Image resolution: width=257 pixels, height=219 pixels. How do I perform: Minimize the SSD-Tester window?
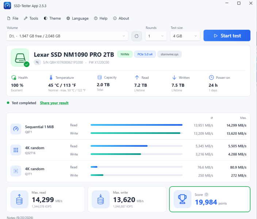pyautogui.click(x=227, y=3)
